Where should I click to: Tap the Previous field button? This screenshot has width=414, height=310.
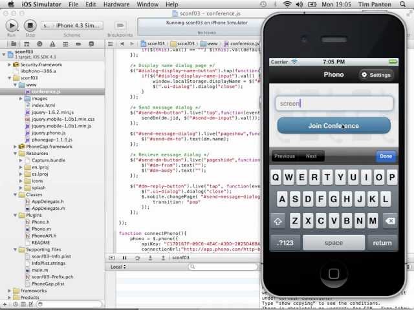(x=285, y=156)
